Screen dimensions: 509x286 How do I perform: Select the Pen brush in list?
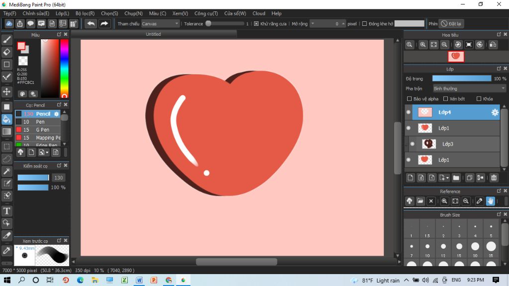click(x=38, y=122)
